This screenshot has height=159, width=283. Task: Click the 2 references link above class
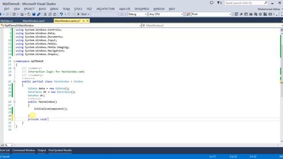(28, 79)
